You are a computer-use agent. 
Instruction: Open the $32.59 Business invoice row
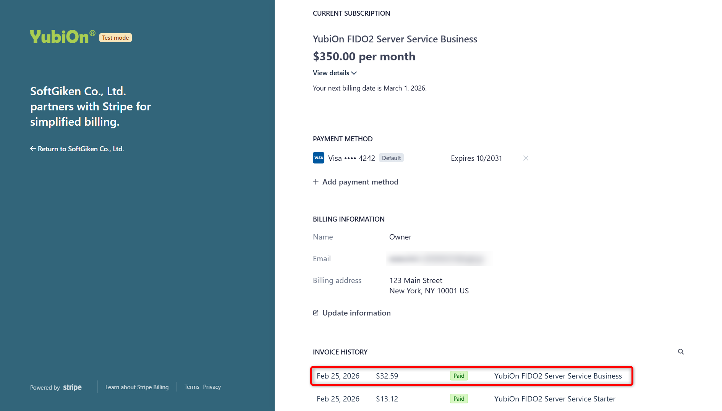[387, 376]
